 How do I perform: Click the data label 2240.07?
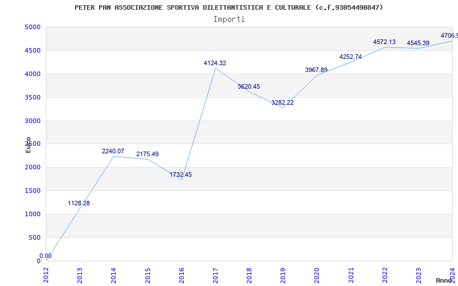coord(113,151)
